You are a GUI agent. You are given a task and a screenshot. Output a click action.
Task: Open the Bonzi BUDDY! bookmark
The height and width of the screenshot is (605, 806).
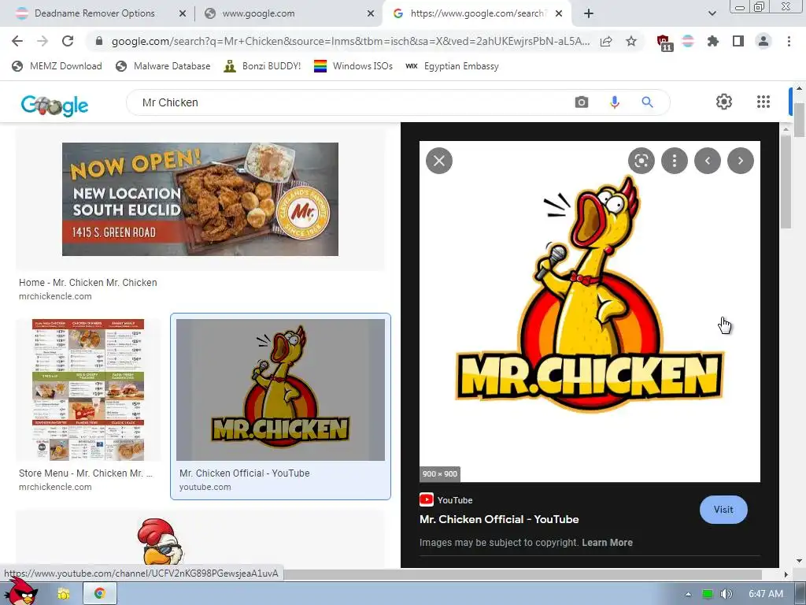pyautogui.click(x=263, y=66)
